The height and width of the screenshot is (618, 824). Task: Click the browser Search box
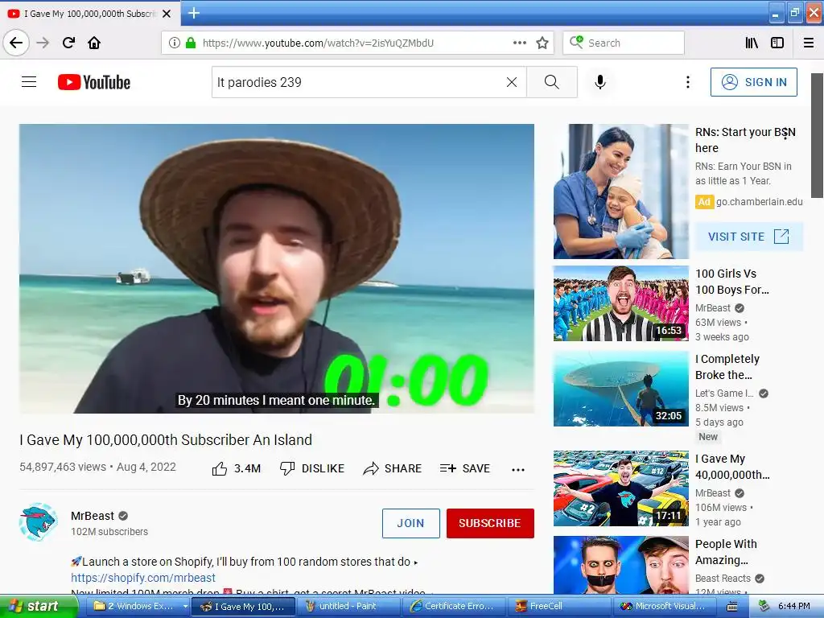coord(624,43)
